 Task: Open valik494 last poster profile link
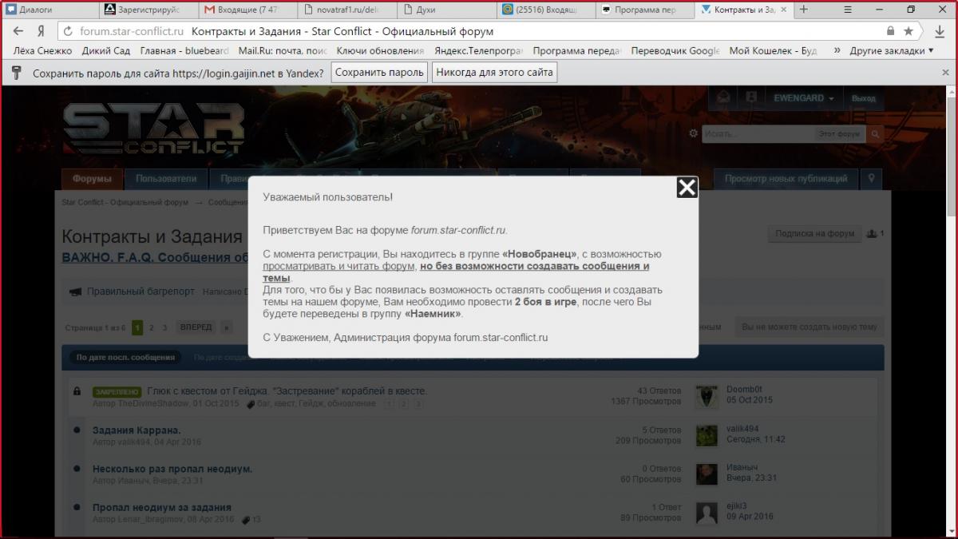742,429
